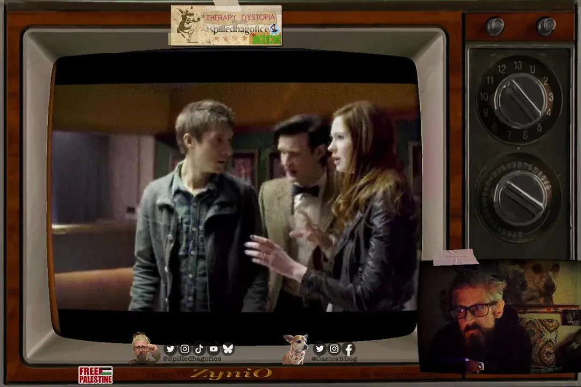Turn the numbered channel dial knob
The image size is (581, 387).
(520, 100)
